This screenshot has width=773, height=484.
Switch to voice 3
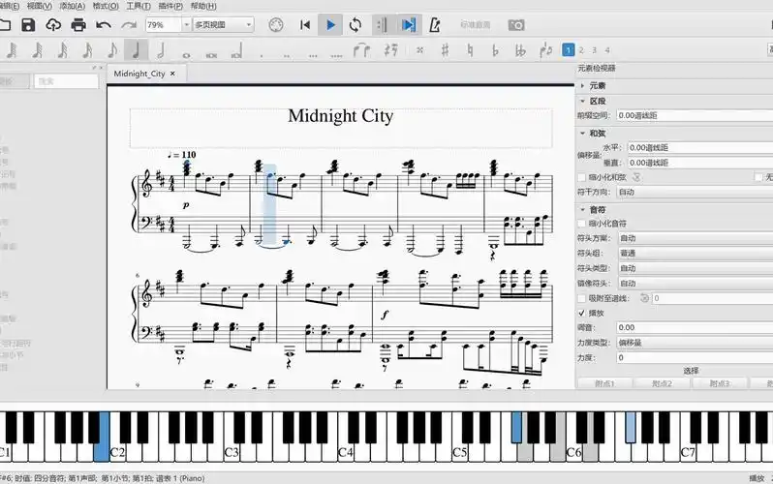point(595,50)
